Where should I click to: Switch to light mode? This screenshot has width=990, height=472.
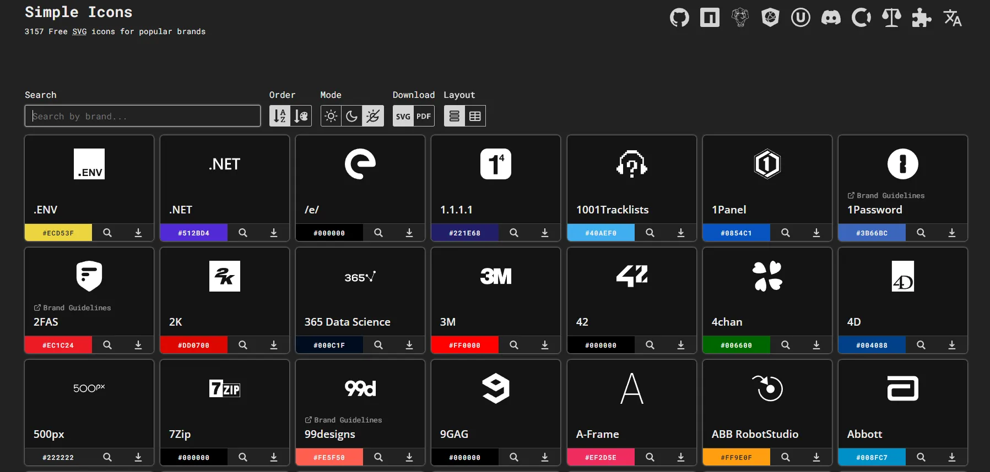(x=331, y=116)
